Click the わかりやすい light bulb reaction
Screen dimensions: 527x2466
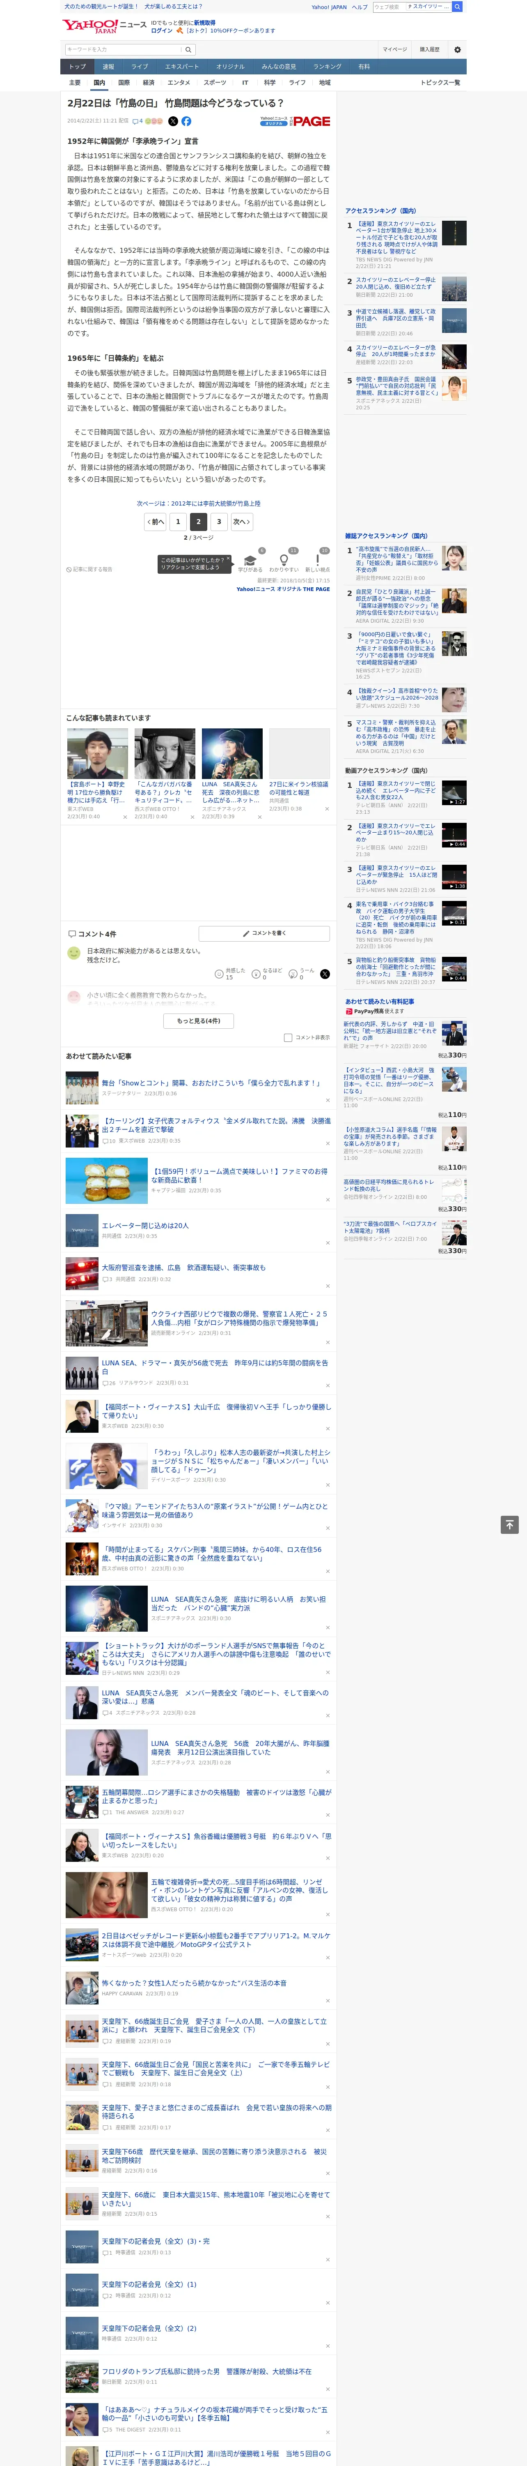coord(283,563)
